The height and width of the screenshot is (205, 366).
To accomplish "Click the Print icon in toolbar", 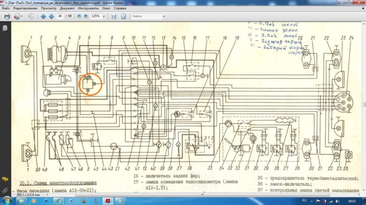I will (x=7, y=16).
